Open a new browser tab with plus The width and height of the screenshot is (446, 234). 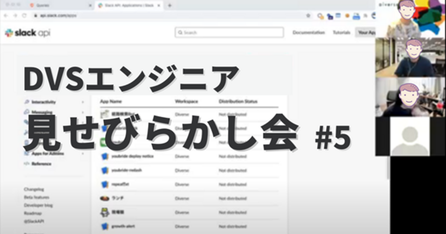[170, 5]
